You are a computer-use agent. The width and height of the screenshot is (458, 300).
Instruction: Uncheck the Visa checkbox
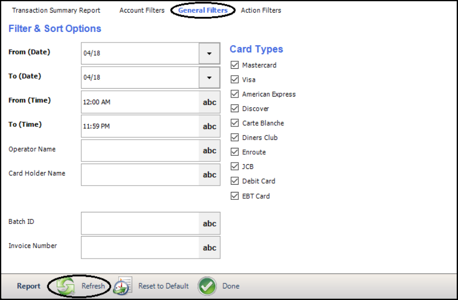(x=235, y=79)
